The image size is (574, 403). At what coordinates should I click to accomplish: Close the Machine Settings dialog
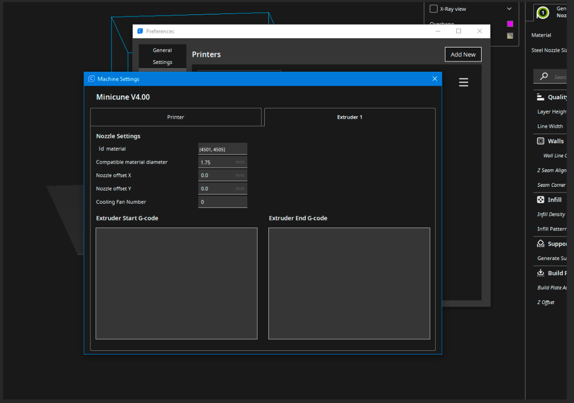tap(435, 79)
